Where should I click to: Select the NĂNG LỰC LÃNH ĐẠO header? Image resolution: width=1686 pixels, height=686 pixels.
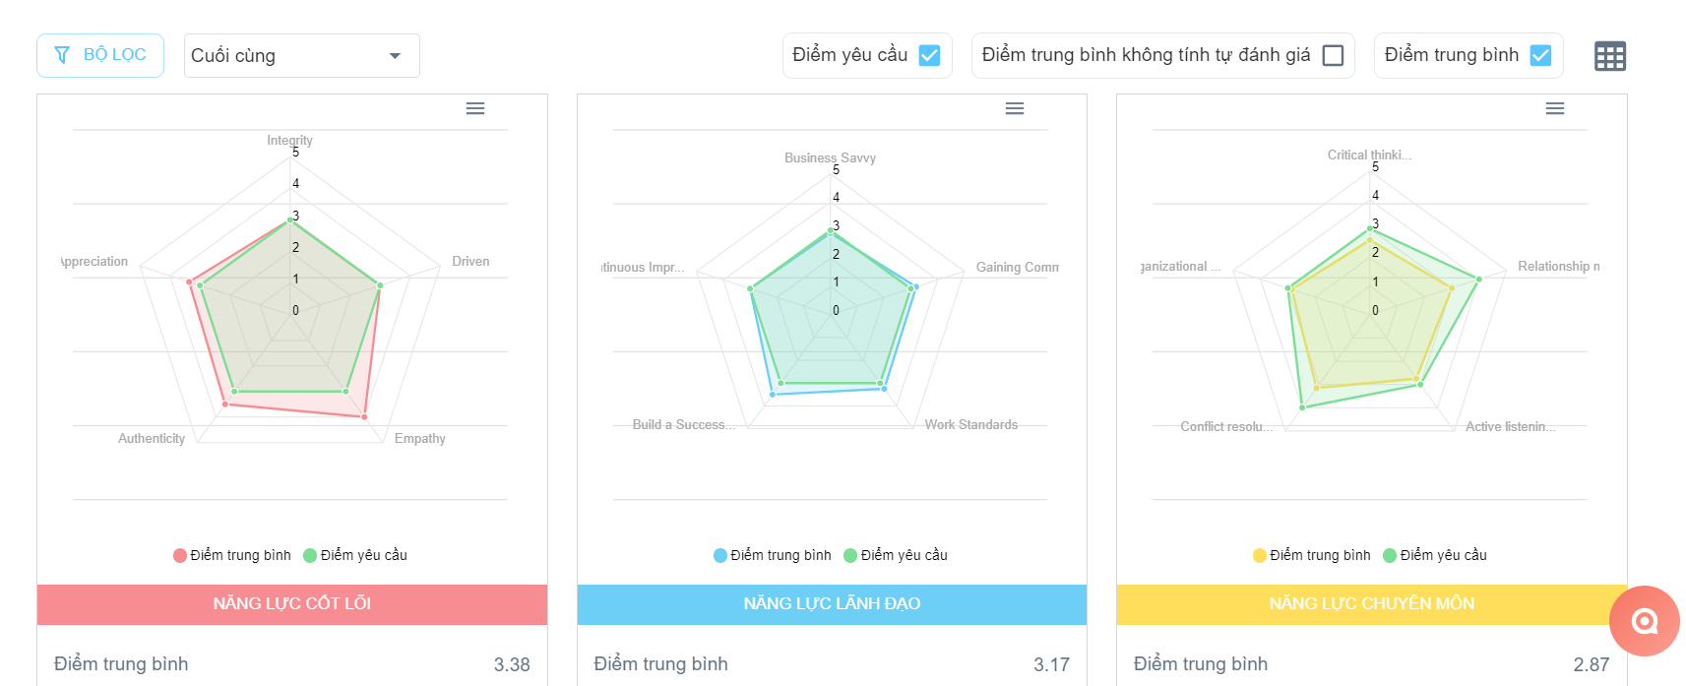click(832, 604)
